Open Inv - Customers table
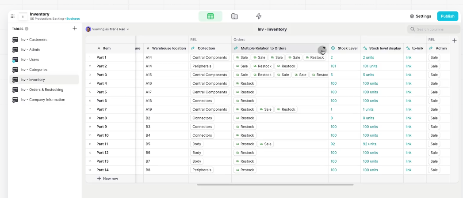463x198 pixels. click(44, 40)
